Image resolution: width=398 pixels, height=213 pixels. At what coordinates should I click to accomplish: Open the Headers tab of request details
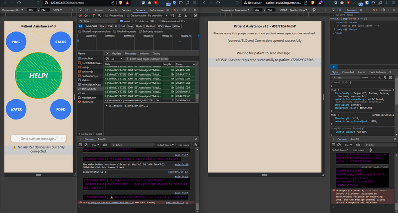point(116,53)
